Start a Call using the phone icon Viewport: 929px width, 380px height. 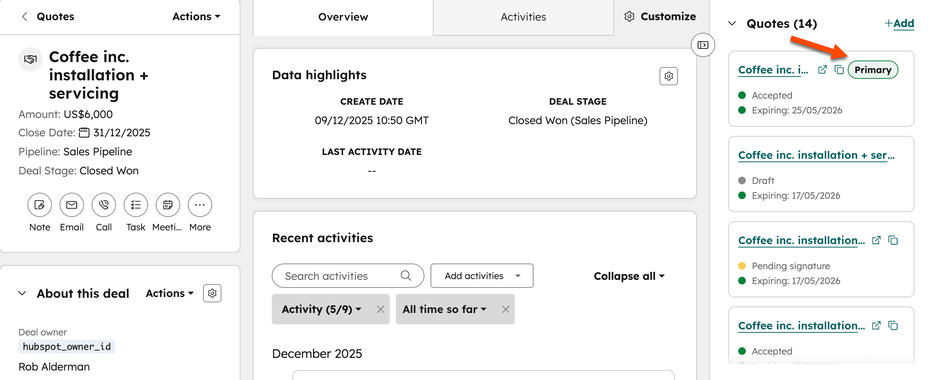tap(104, 205)
